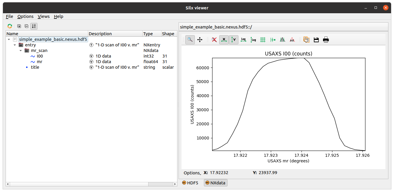
Task: Toggle X axis logarithmic scale
Action: click(x=243, y=40)
